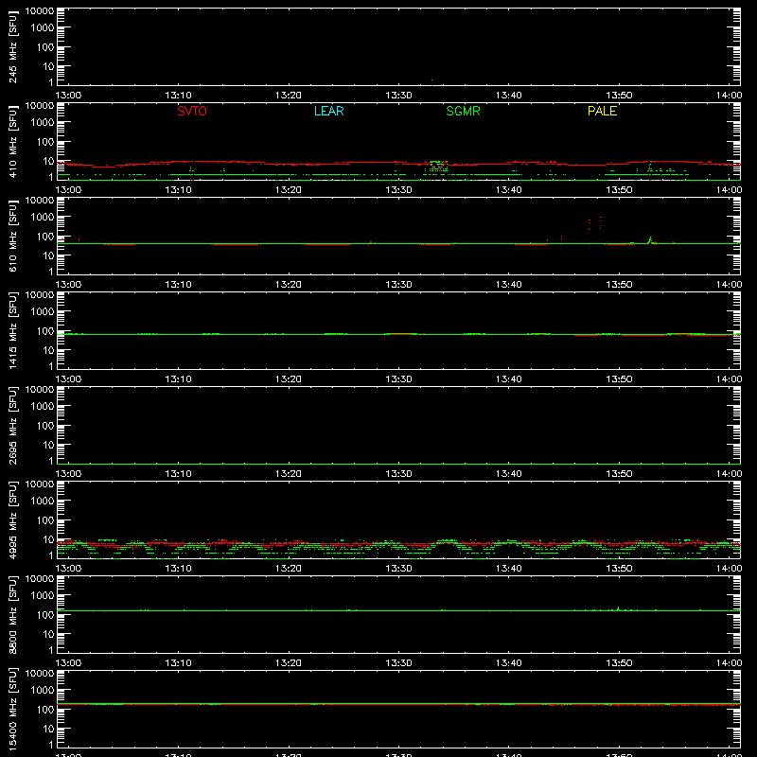Click the 100 value on 610 MHz axis
Image resolution: width=757 pixels, height=757 pixels.
45,237
